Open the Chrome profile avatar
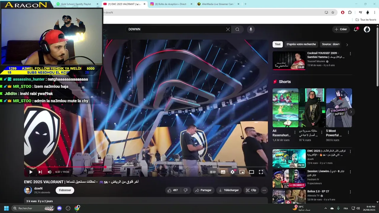 click(x=368, y=12)
